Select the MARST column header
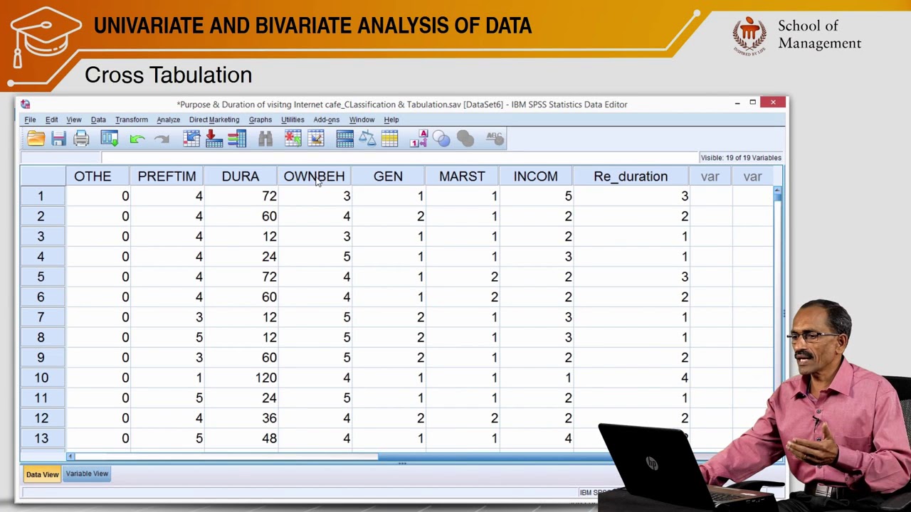The width and height of the screenshot is (911, 512). [462, 176]
